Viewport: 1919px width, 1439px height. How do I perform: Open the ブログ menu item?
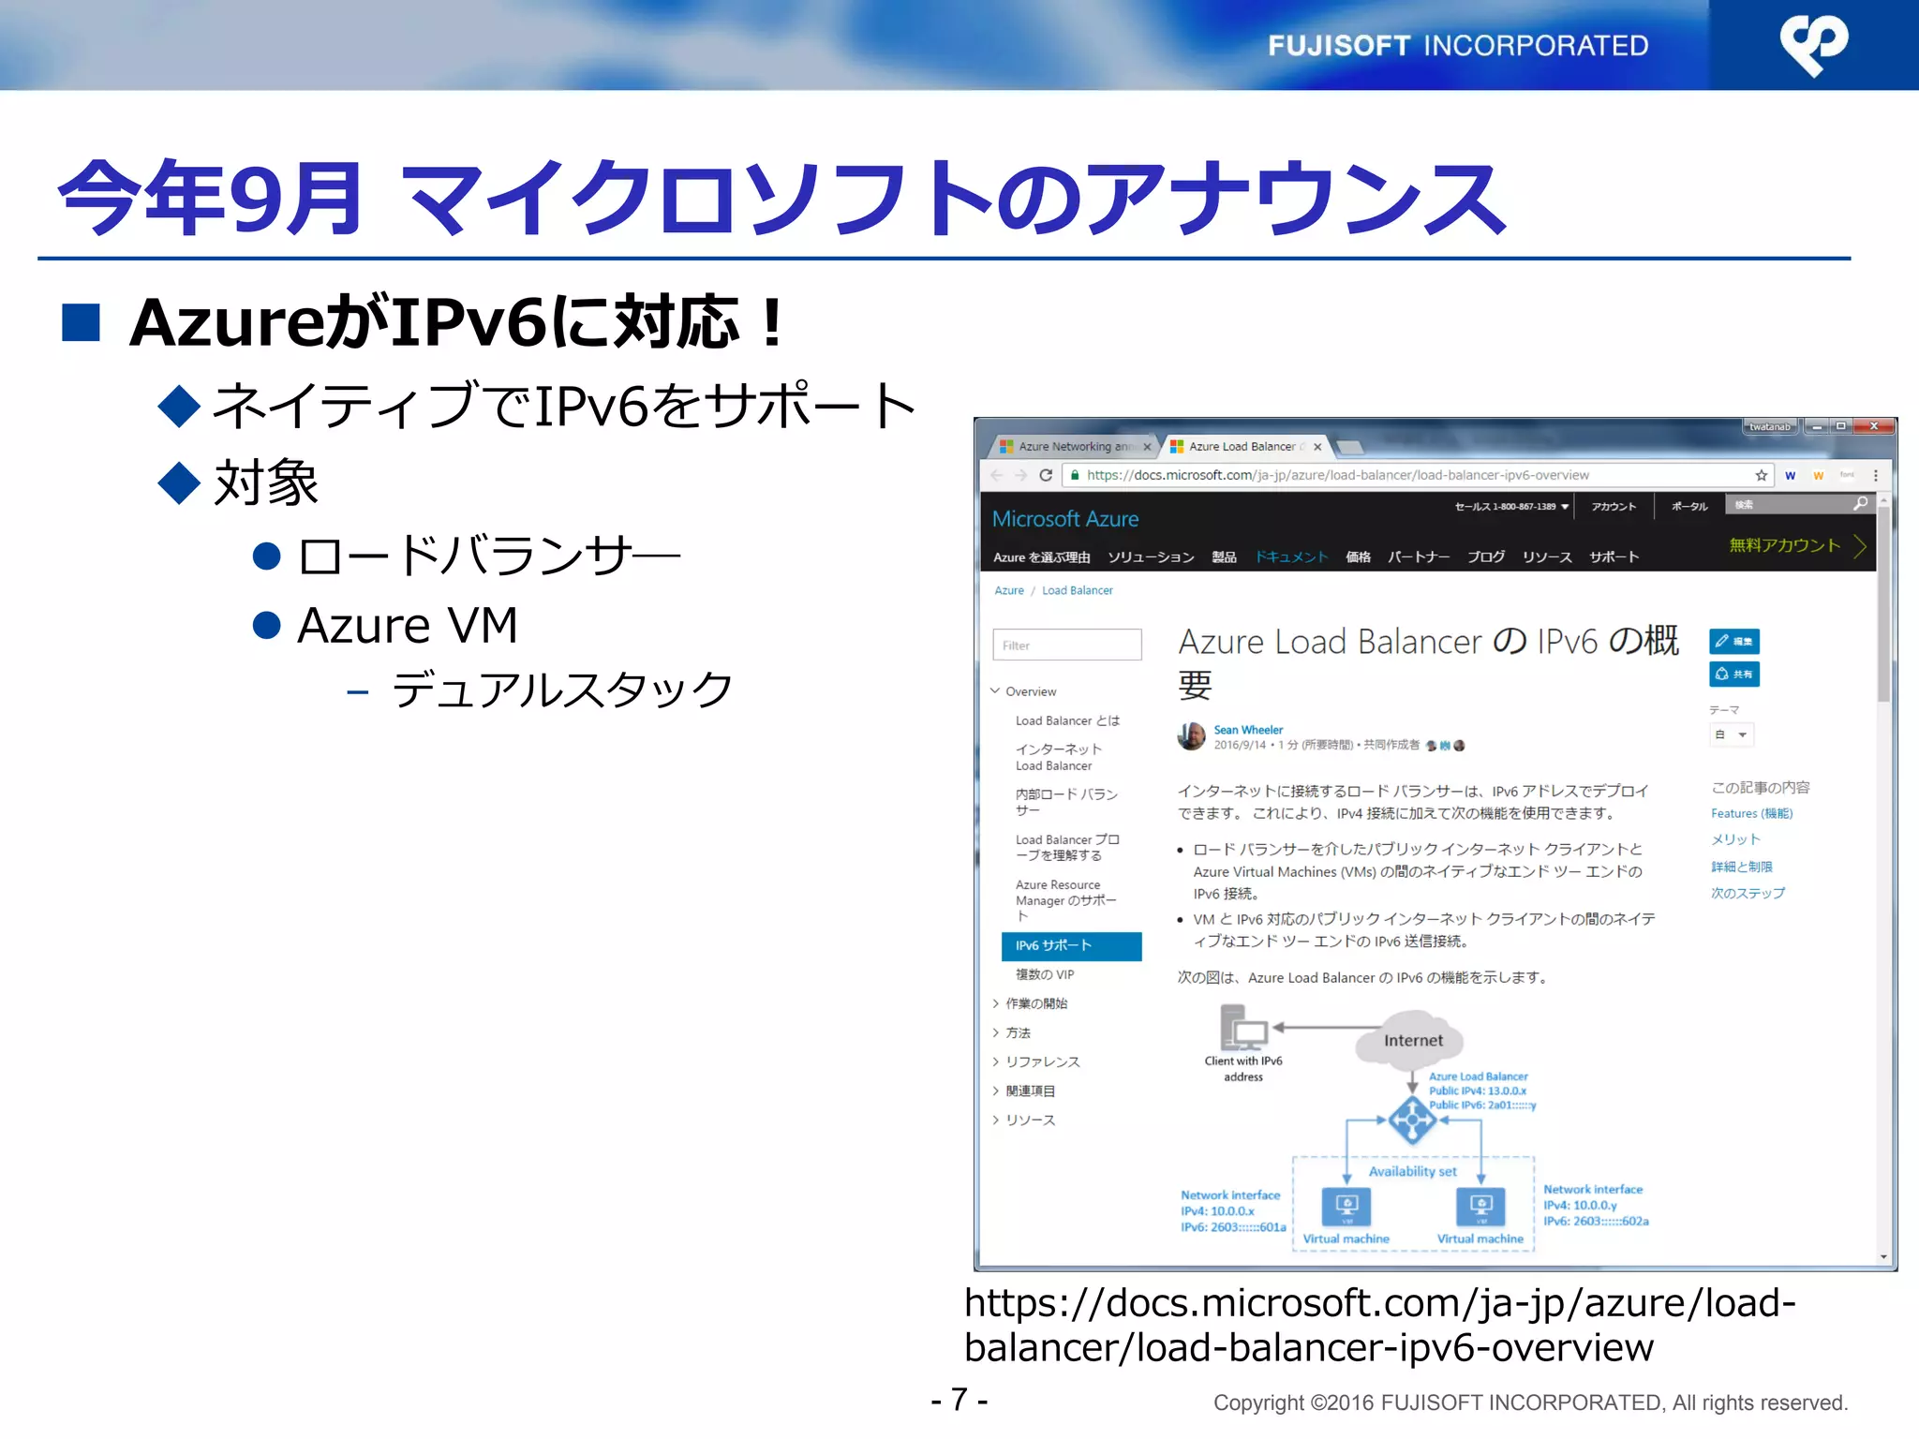pos(1486,557)
